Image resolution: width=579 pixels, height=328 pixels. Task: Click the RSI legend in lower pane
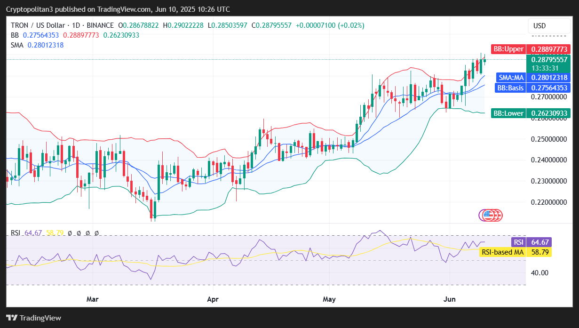16,232
